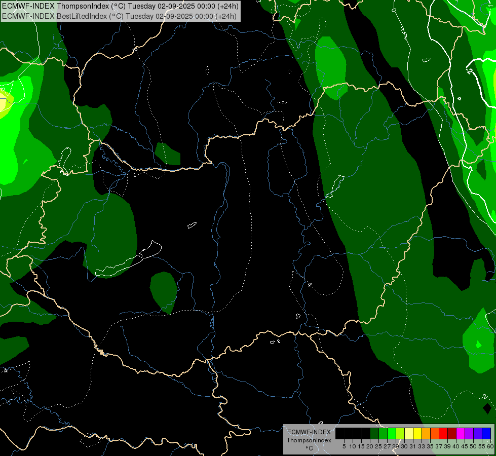Click the 'ThompsonIndex' label in the legend
This screenshot has width=496, height=456.
coord(309,440)
